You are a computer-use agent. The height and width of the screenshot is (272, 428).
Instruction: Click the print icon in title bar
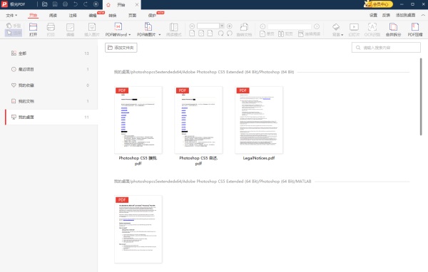click(x=65, y=4)
